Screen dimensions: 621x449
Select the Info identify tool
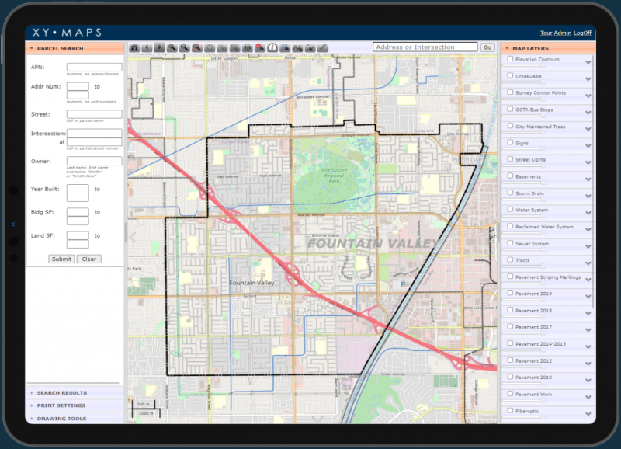click(272, 47)
